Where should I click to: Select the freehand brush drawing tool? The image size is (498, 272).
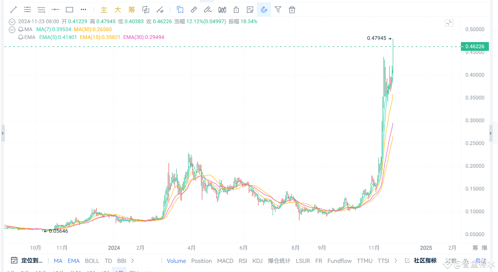pos(208,9)
